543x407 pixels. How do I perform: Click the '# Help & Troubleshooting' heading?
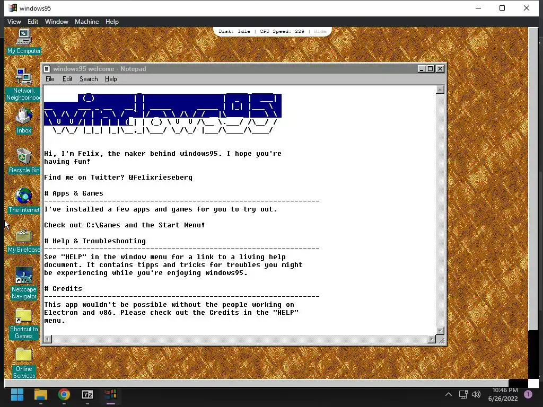tap(95, 241)
